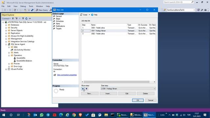
Task: Move the selected step down
Action: [x=87, y=89]
